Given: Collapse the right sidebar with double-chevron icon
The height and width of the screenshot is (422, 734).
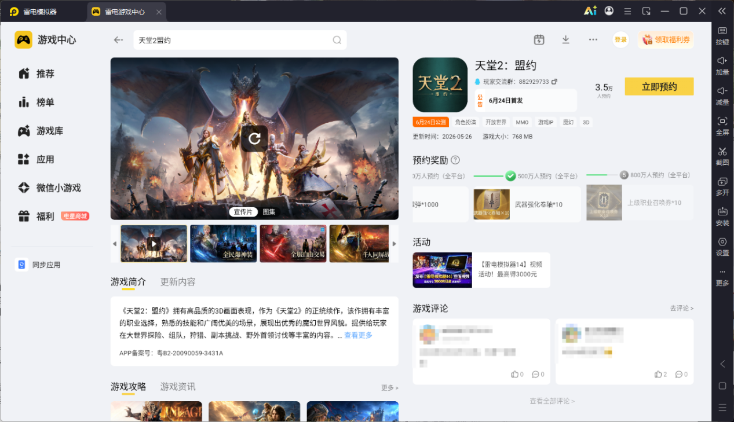Looking at the screenshot, I should click(721, 11).
